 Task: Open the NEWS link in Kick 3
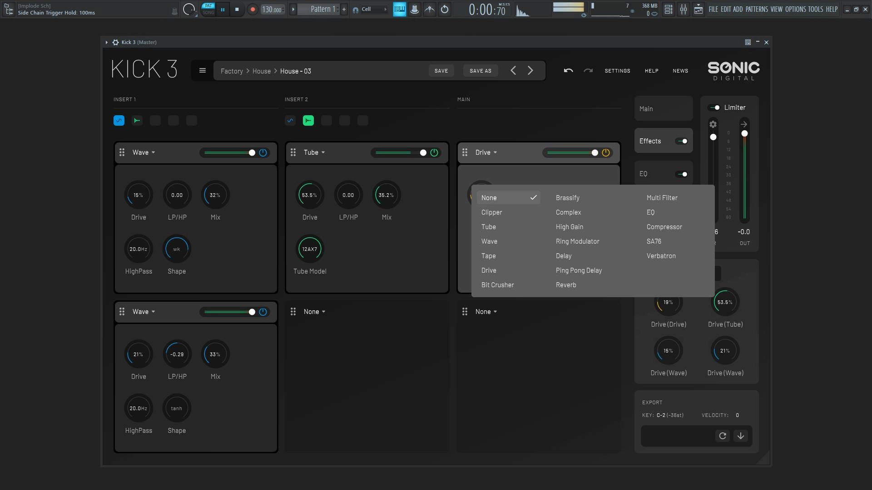(x=680, y=71)
